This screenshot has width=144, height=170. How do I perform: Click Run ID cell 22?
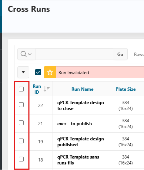[40, 106]
